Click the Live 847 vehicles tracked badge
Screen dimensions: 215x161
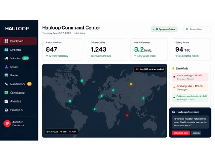click(x=150, y=69)
